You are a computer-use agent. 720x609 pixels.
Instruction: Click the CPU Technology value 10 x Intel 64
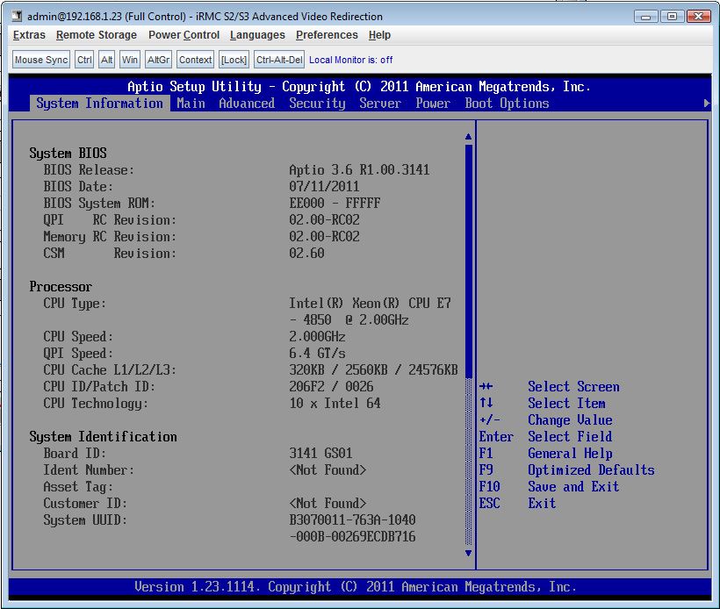(335, 403)
